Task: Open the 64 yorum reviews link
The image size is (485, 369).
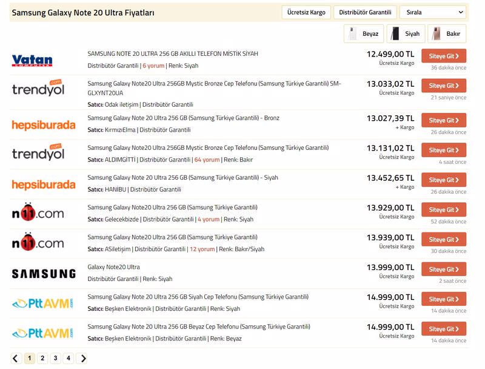Action: tap(207, 160)
